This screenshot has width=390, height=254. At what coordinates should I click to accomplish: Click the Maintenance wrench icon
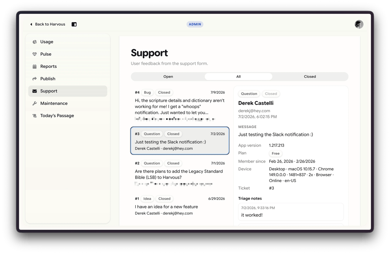point(35,103)
